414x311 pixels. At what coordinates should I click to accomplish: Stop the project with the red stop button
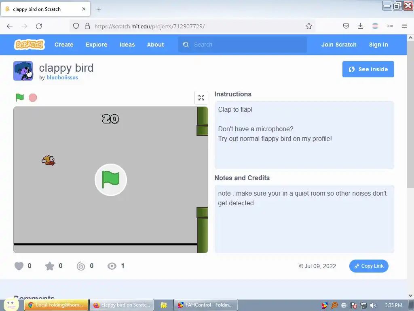click(x=33, y=98)
